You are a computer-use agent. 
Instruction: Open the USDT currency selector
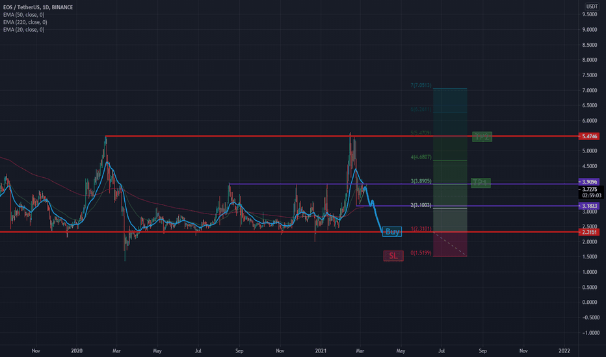(x=592, y=6)
